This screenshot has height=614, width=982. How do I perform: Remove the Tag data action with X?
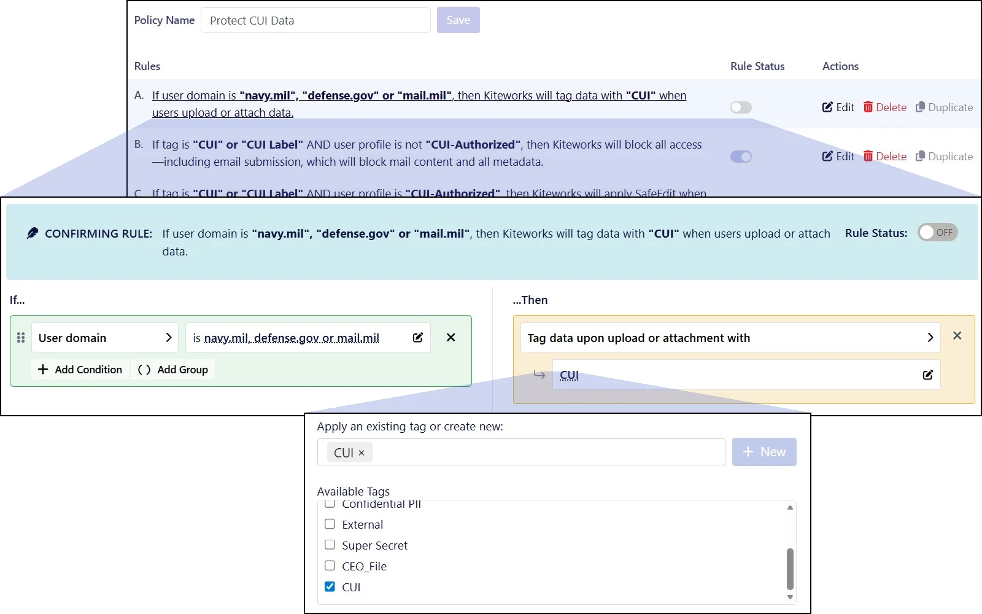(x=957, y=336)
